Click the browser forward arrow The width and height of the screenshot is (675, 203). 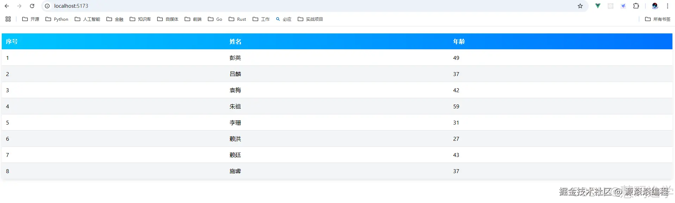coord(19,6)
